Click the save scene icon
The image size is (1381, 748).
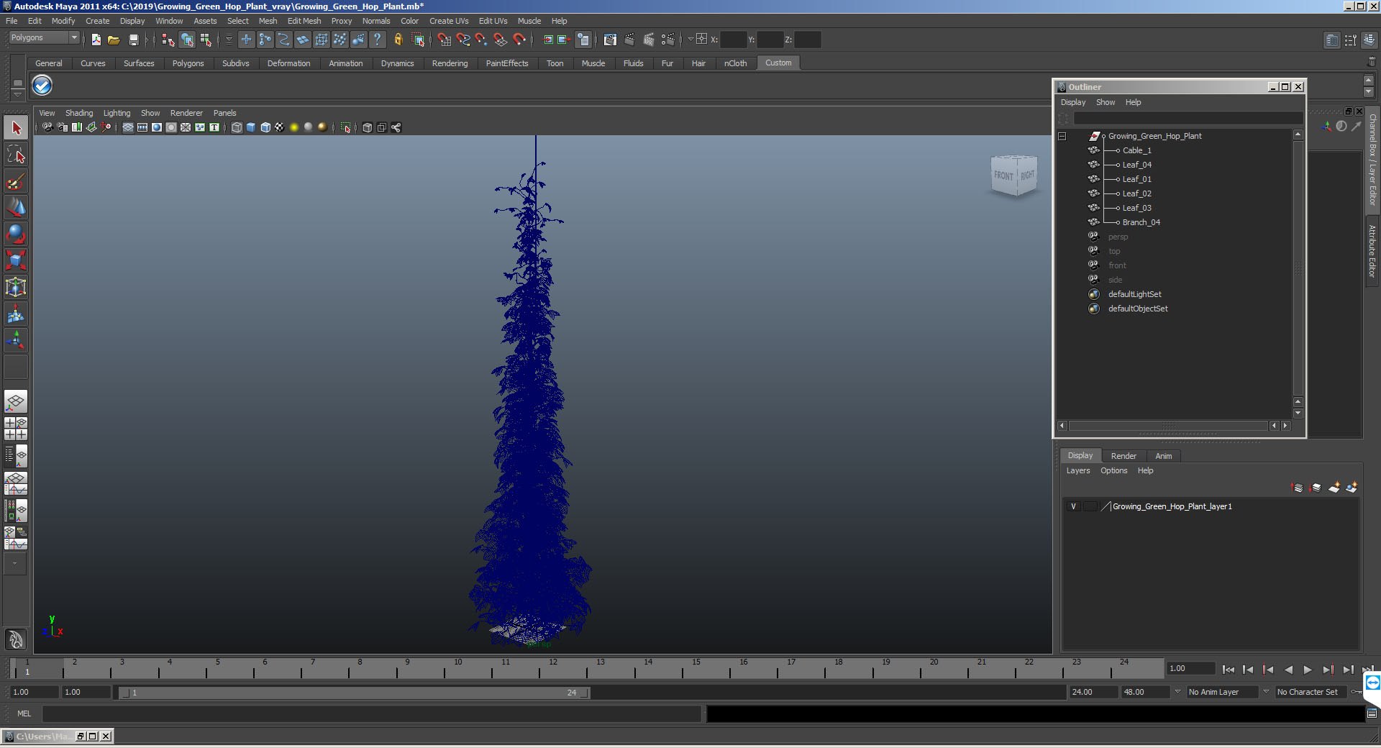(x=133, y=40)
